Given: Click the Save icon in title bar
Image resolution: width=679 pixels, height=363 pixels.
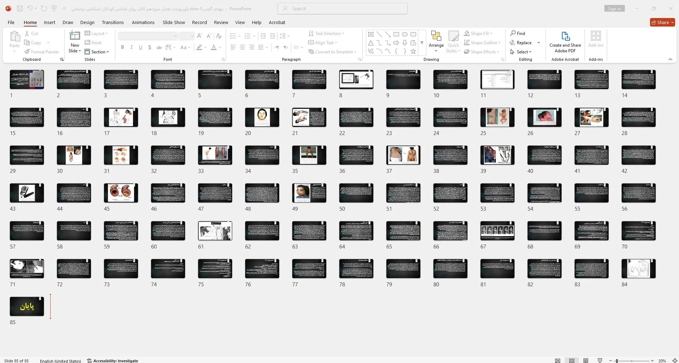Looking at the screenshot, I should click(x=20, y=8).
